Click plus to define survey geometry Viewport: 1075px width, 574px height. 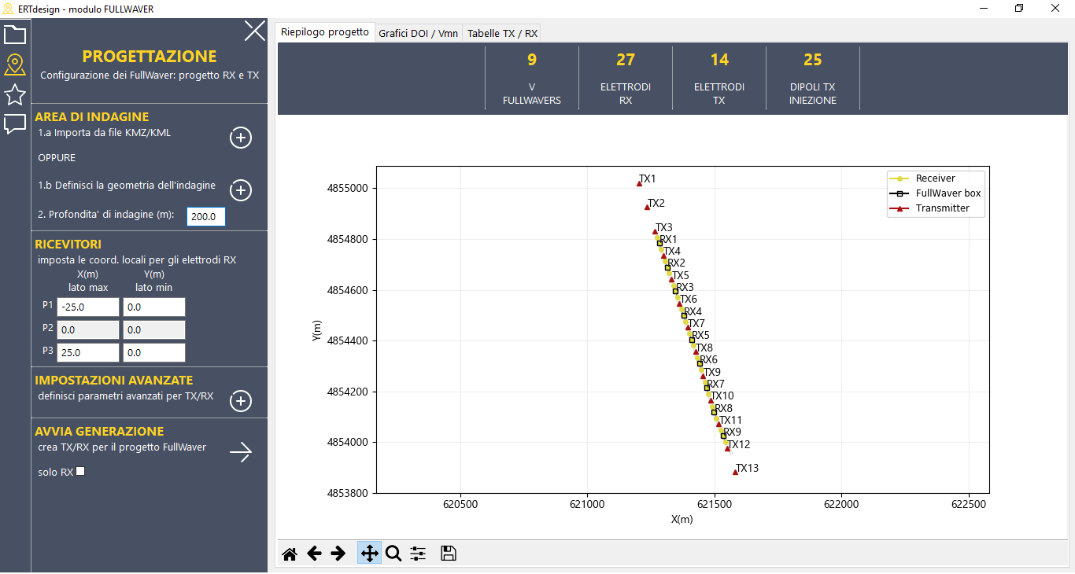tap(241, 190)
